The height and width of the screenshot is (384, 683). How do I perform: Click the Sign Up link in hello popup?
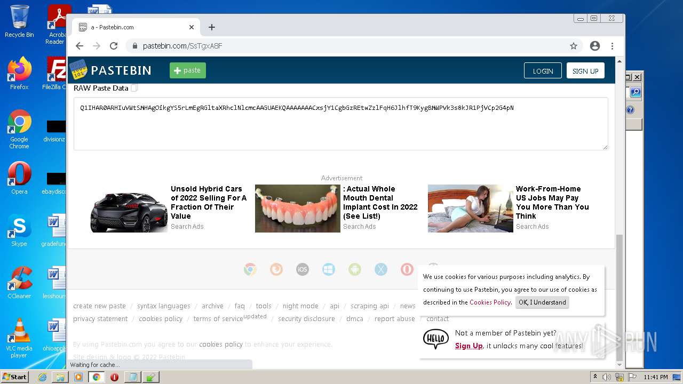point(468,346)
